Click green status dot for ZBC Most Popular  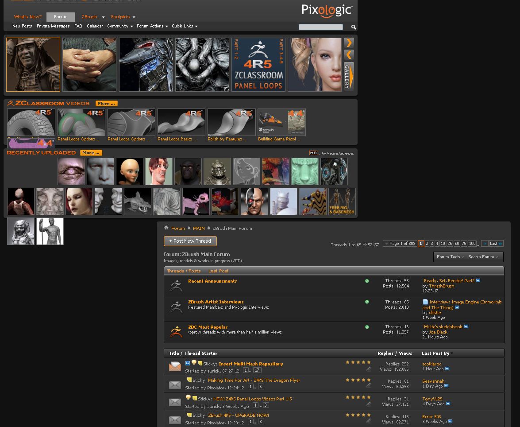coord(367,327)
